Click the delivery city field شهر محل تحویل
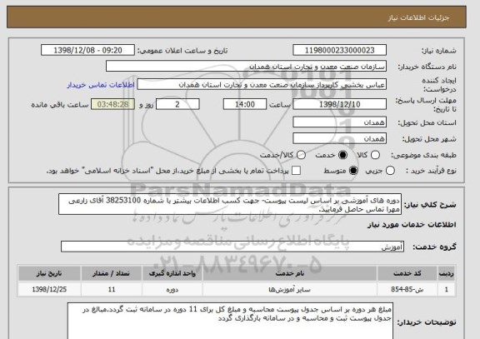Viewport: 480px width, 339px height. click(x=339, y=138)
